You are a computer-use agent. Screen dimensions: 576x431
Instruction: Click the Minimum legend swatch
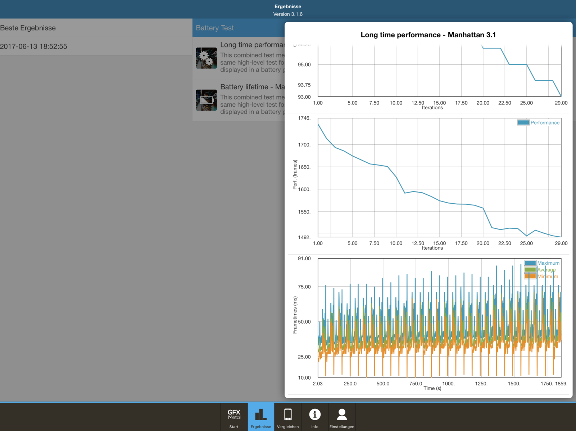(530, 277)
